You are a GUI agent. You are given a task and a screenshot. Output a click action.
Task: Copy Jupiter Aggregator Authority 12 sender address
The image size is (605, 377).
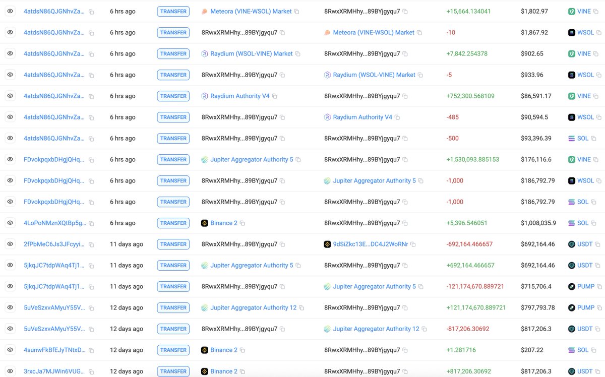coord(301,308)
